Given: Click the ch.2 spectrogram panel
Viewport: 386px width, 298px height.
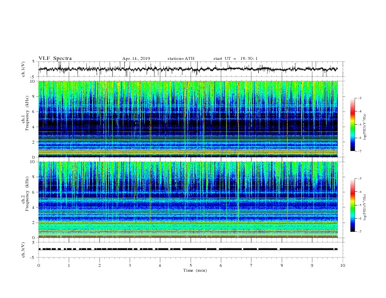Looking at the screenshot, I should point(188,200).
